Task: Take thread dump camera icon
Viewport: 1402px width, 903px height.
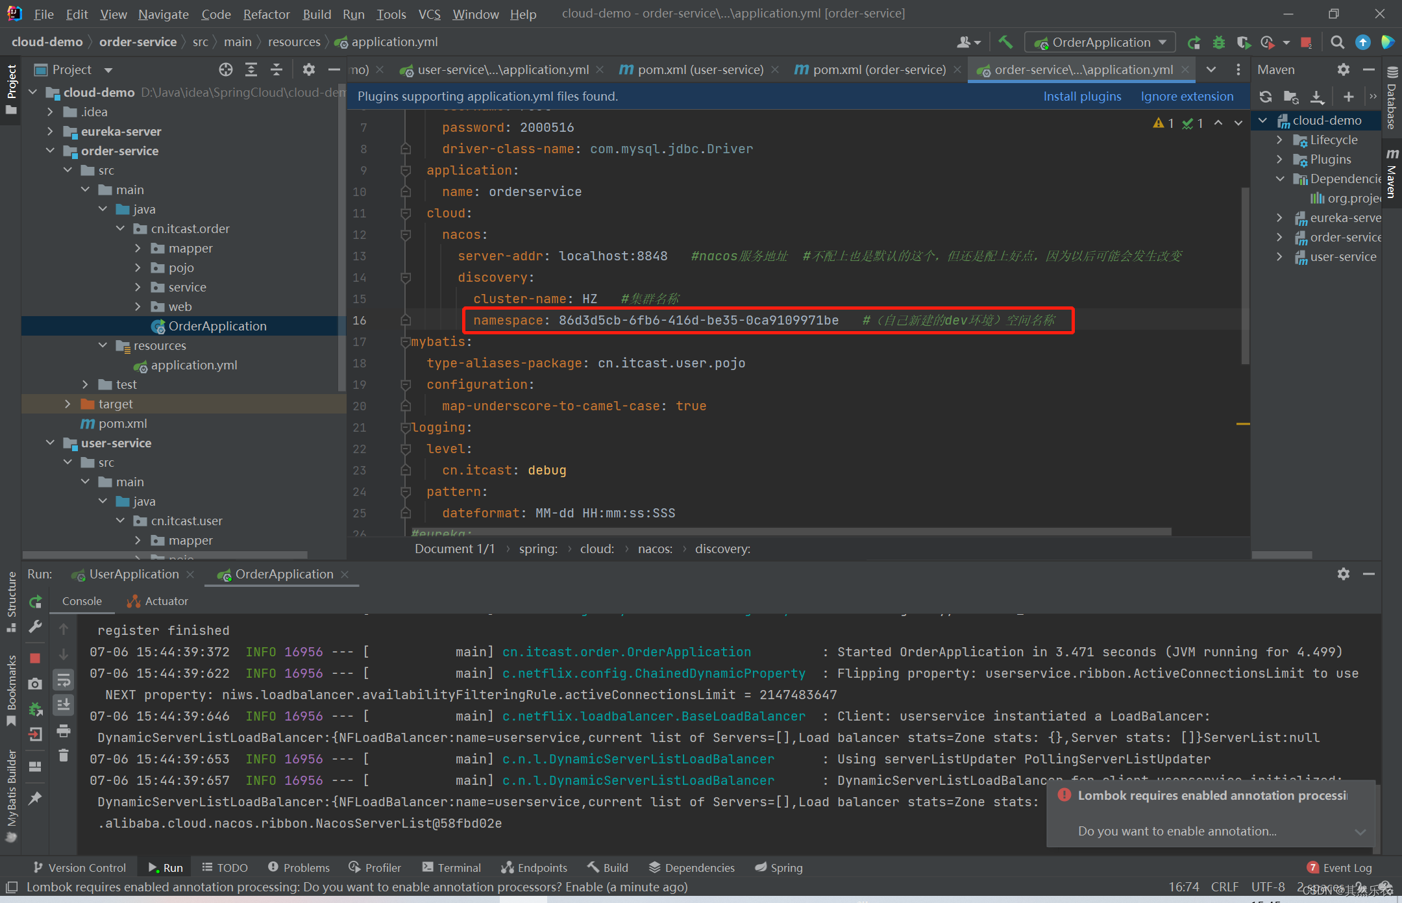Action: pyautogui.click(x=36, y=684)
